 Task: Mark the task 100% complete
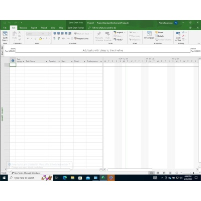click(70, 34)
